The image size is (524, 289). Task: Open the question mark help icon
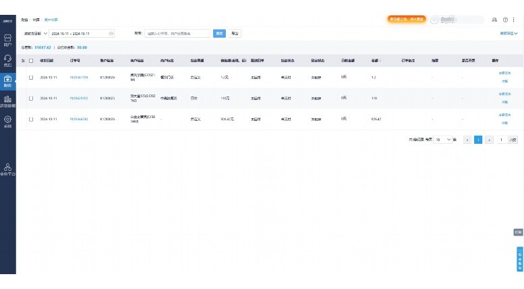pos(505,20)
